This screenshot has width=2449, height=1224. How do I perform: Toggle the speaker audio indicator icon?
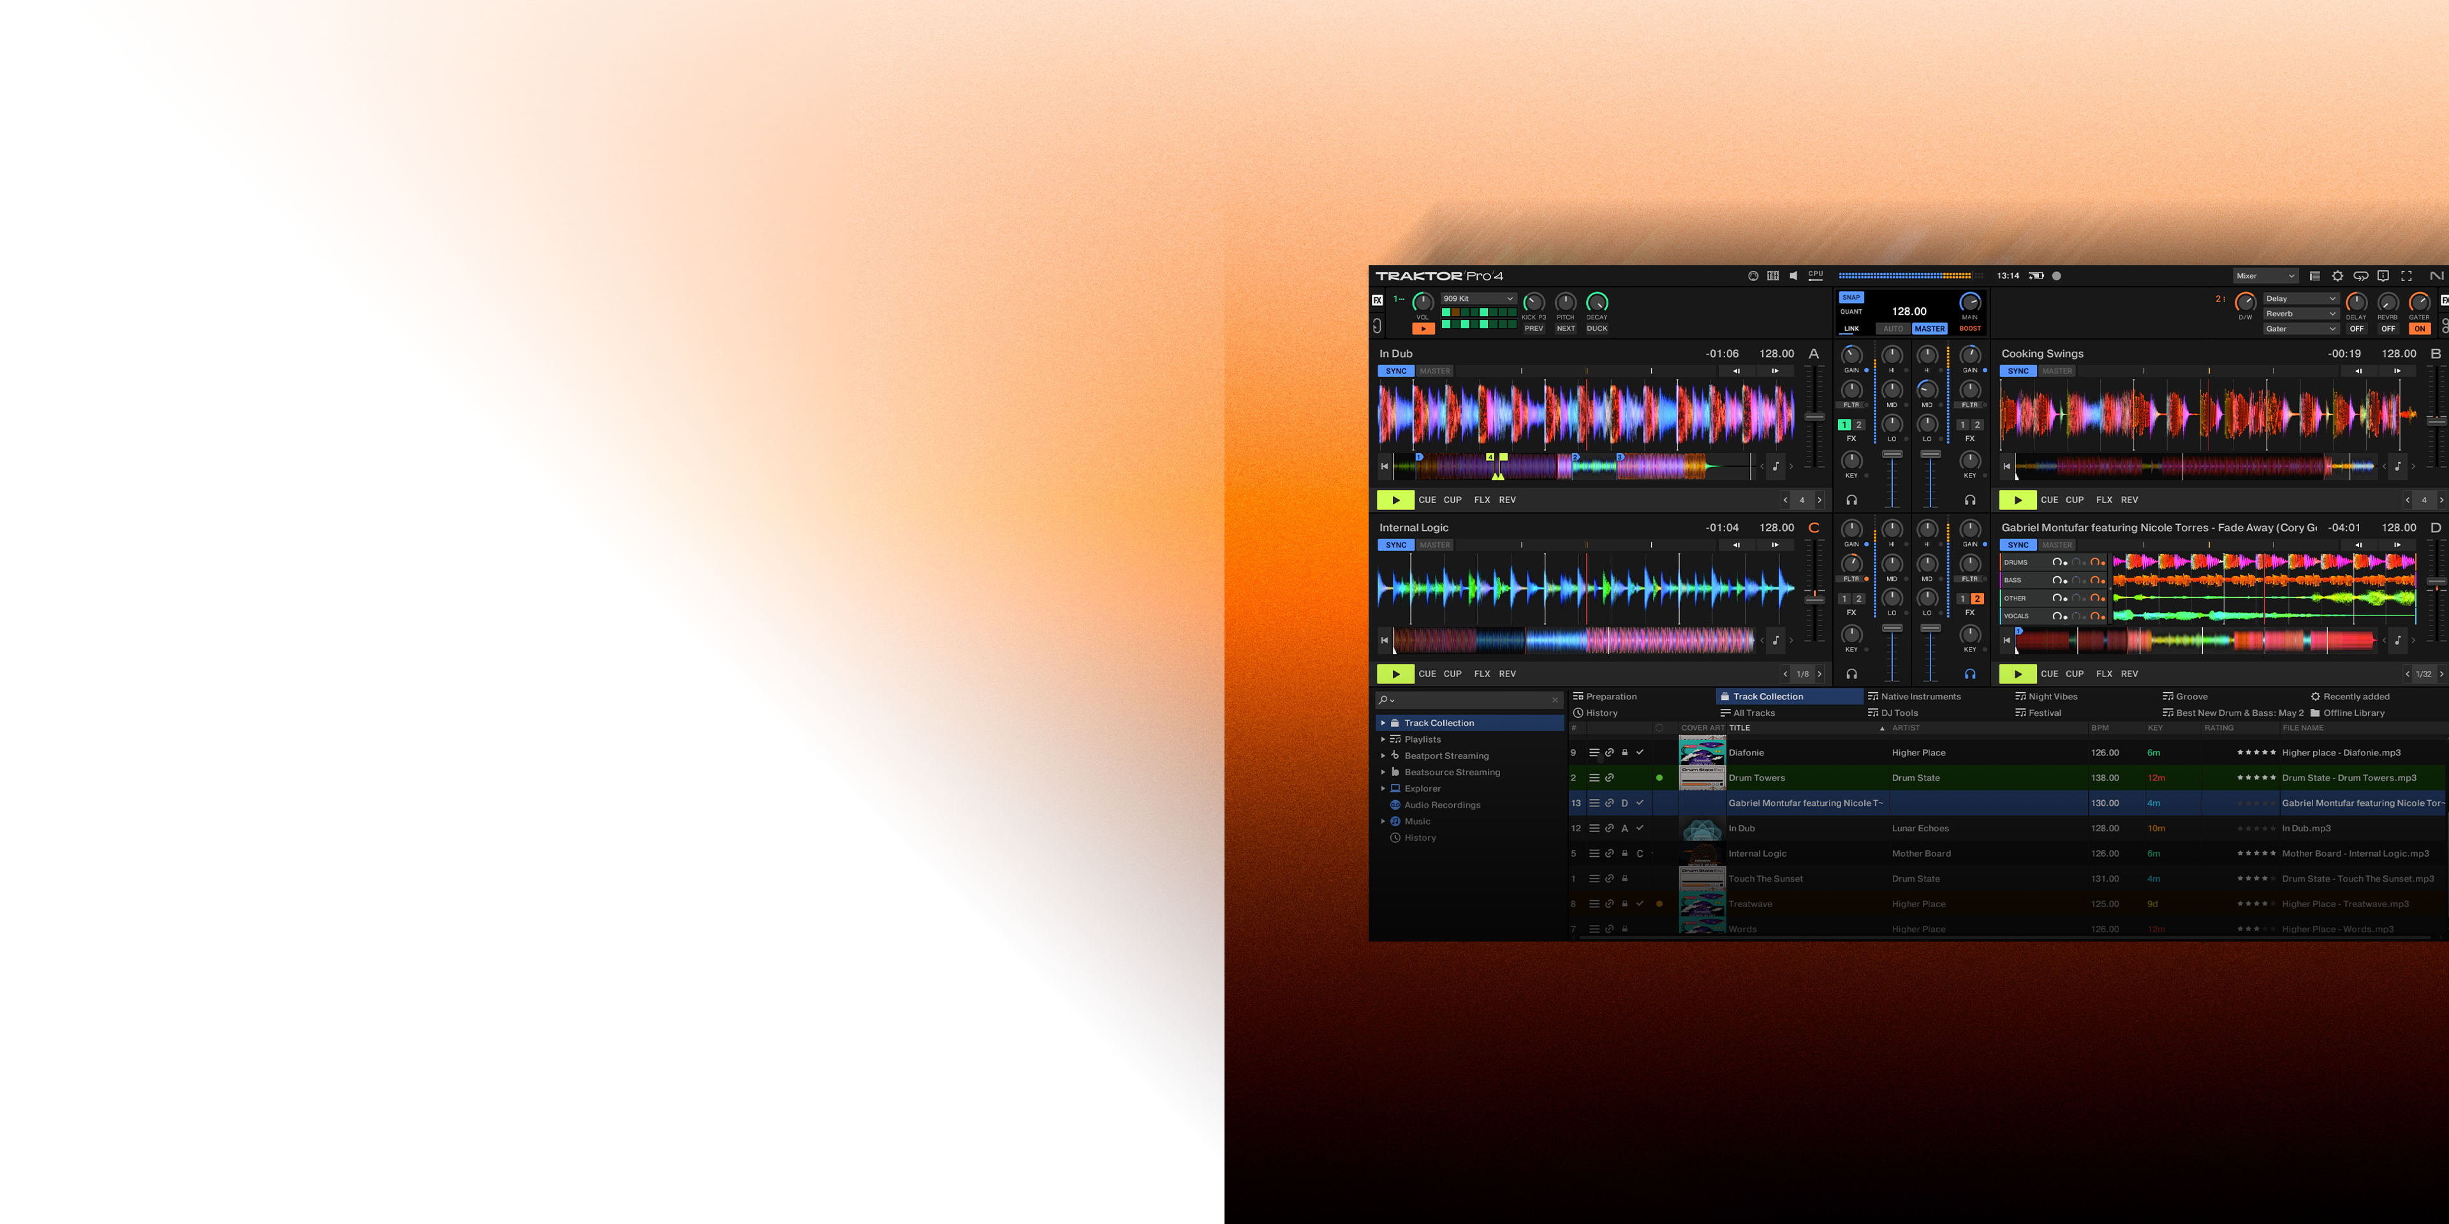(x=1793, y=275)
